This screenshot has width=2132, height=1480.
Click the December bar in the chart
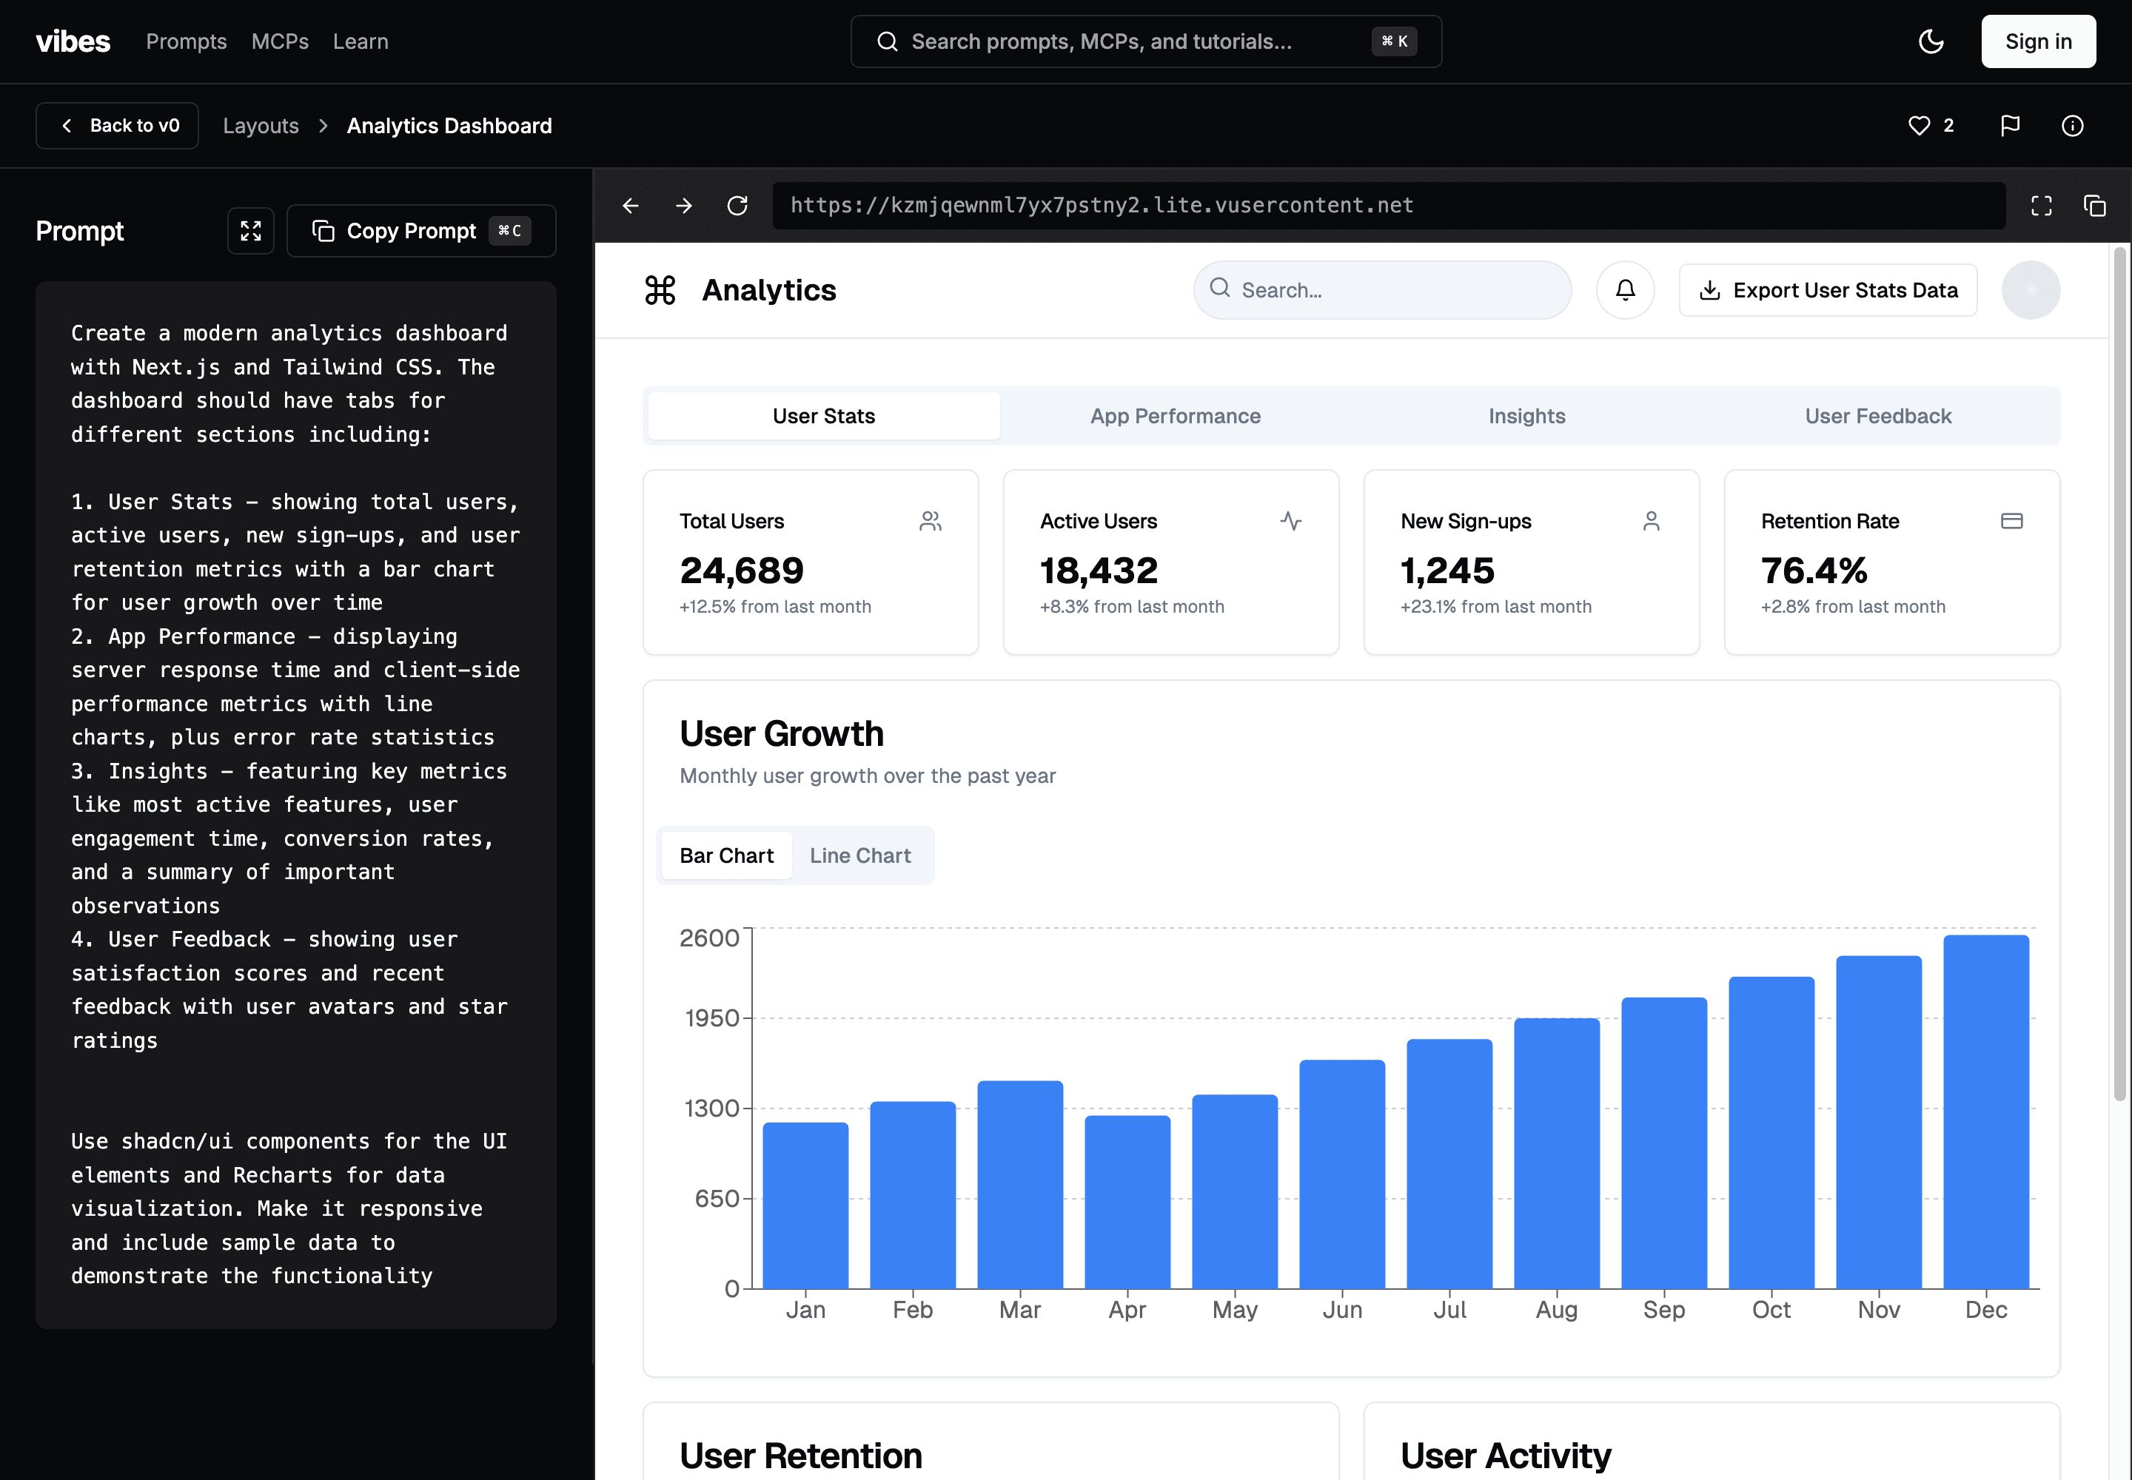[x=1985, y=1112]
